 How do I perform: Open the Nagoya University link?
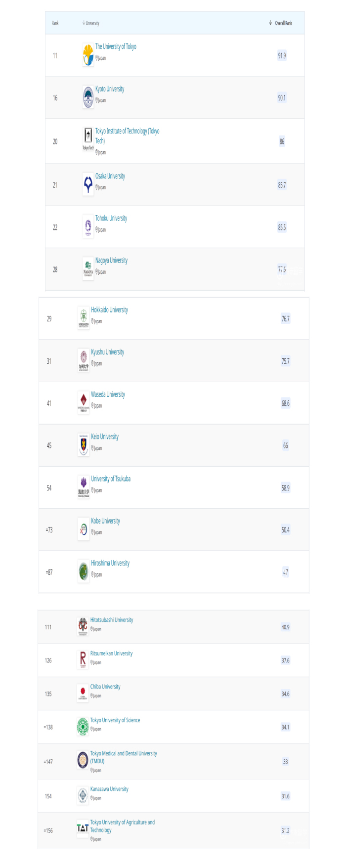pos(111,260)
